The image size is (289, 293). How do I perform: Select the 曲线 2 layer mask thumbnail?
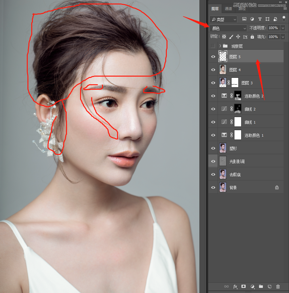pos(238,109)
